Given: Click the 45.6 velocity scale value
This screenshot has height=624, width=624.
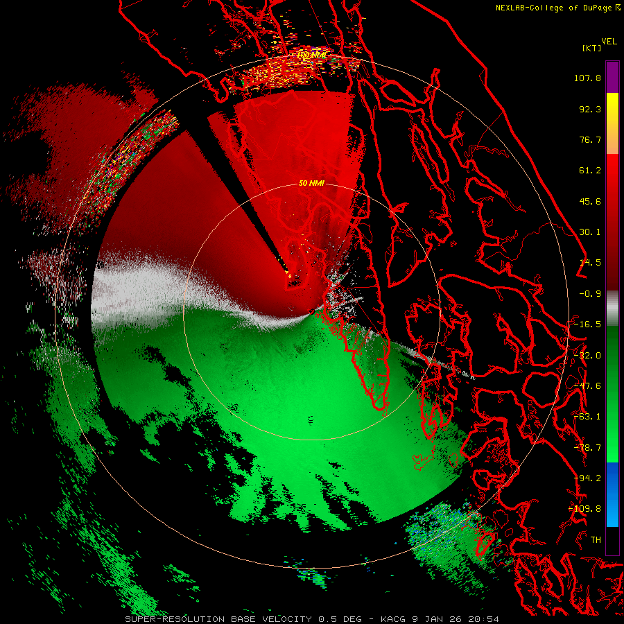Looking at the screenshot, I should pyautogui.click(x=590, y=201).
